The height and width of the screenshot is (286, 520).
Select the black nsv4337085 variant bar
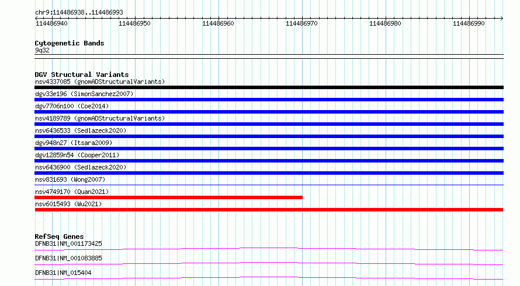(269, 87)
